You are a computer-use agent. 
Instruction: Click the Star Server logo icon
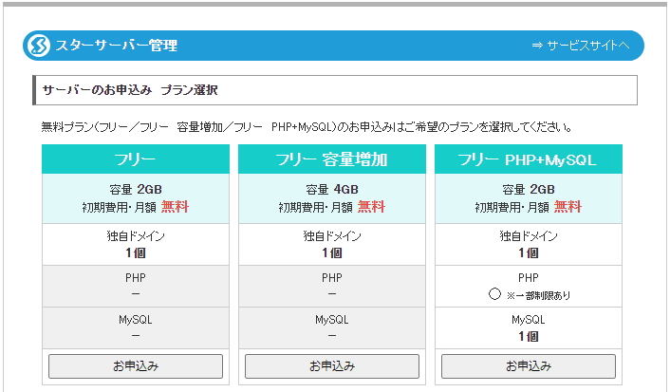pos(39,46)
